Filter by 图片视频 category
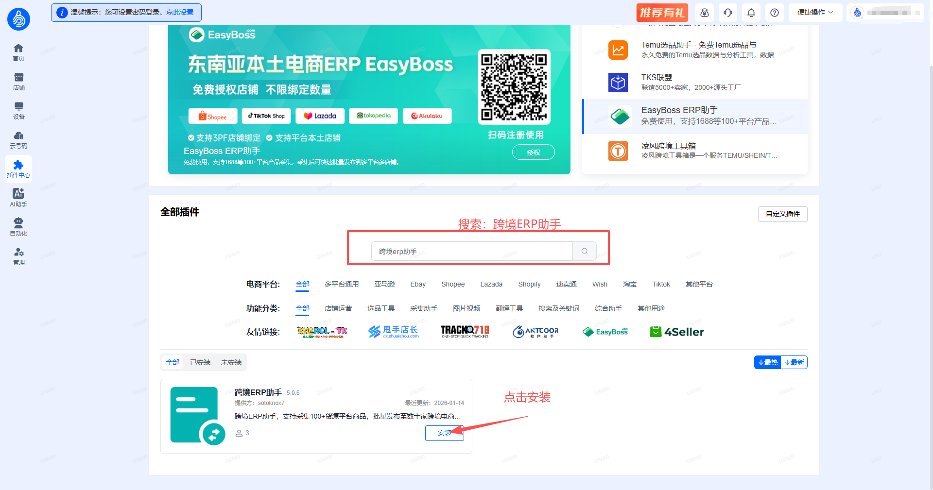 (466, 308)
